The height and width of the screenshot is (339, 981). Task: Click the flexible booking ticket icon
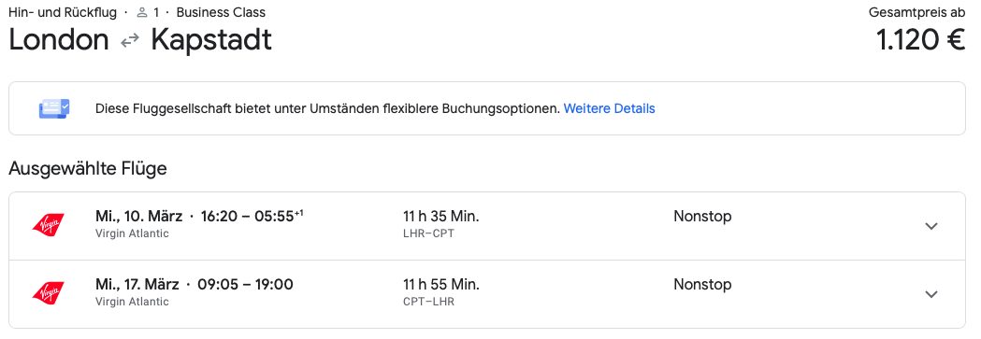pos(54,108)
